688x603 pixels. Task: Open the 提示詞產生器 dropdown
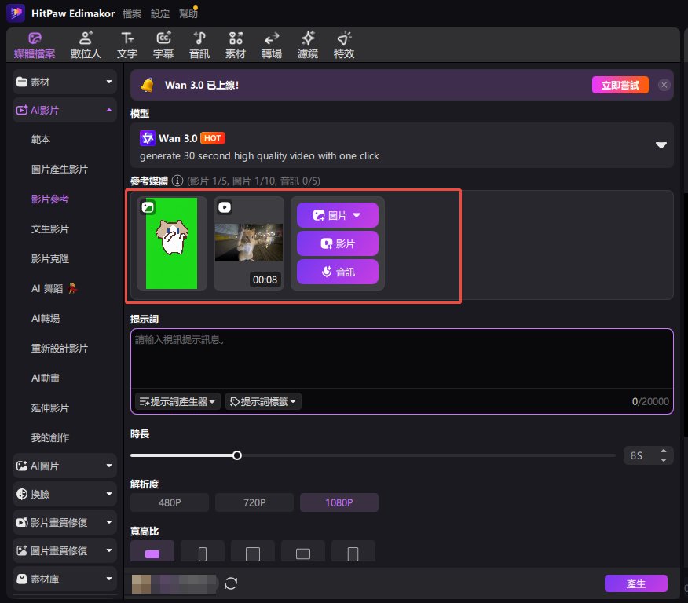point(177,401)
